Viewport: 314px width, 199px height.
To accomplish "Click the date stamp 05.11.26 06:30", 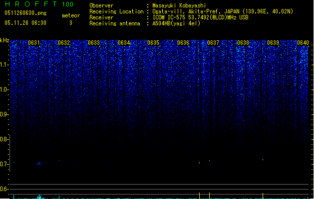I will (25, 23).
